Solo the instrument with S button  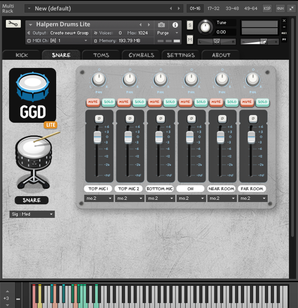(x=190, y=25)
